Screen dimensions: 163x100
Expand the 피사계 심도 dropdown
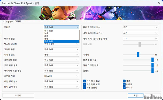[x=61, y=55]
